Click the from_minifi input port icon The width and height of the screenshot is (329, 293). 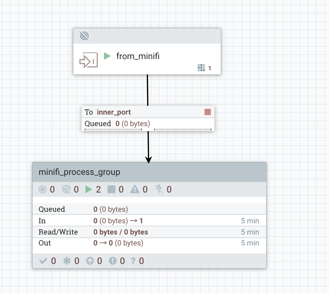(x=88, y=60)
